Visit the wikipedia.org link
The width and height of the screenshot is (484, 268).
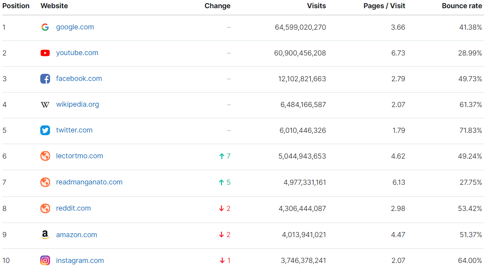77,105
